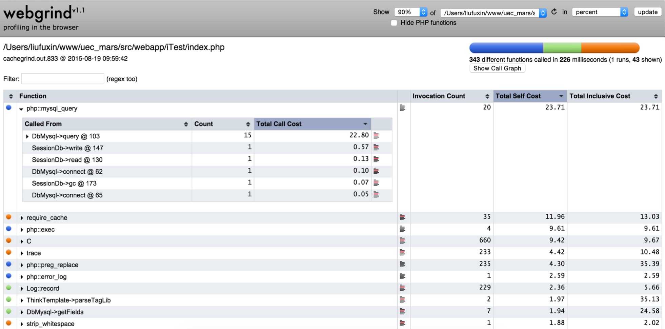Open source file icon for C function row
The height and width of the screenshot is (329, 665).
(402, 240)
